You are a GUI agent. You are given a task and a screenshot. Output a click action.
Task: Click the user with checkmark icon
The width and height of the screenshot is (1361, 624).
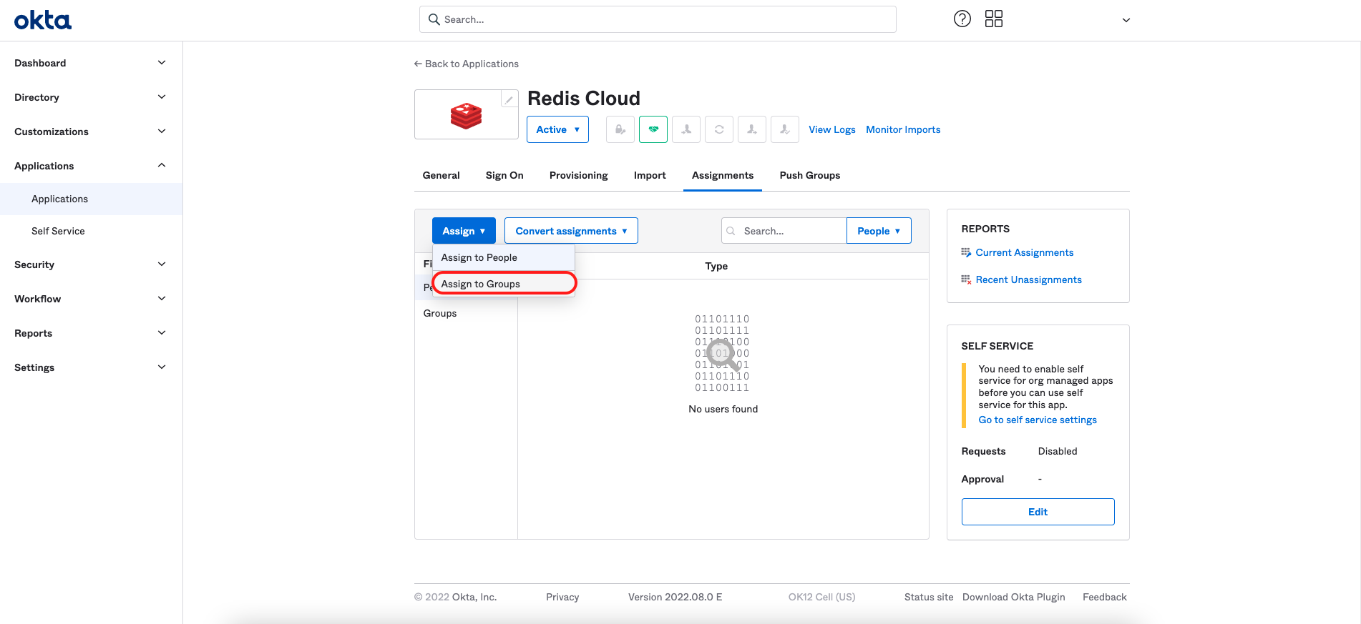point(784,129)
